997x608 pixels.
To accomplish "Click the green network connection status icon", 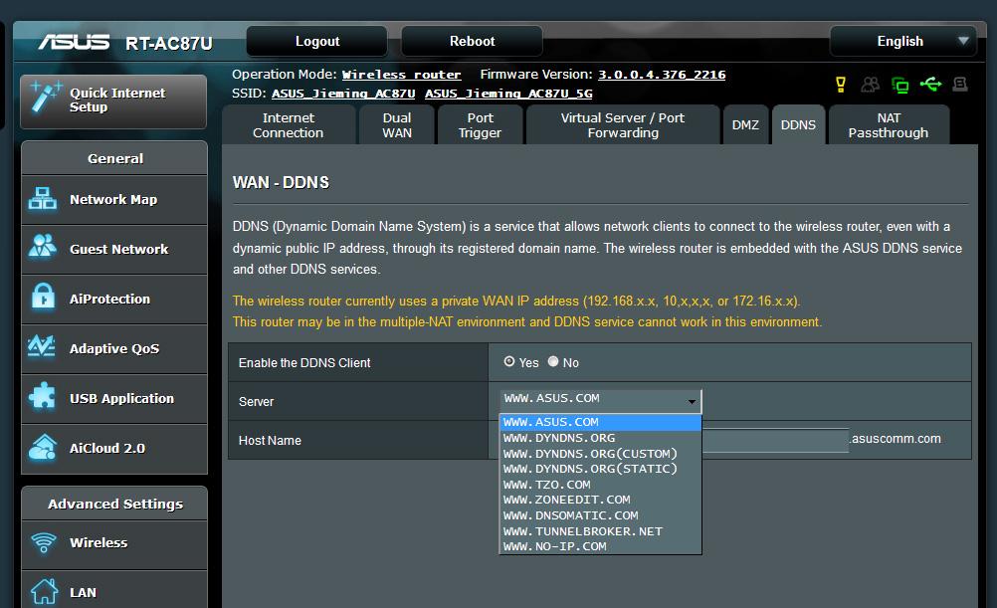I will click(900, 85).
